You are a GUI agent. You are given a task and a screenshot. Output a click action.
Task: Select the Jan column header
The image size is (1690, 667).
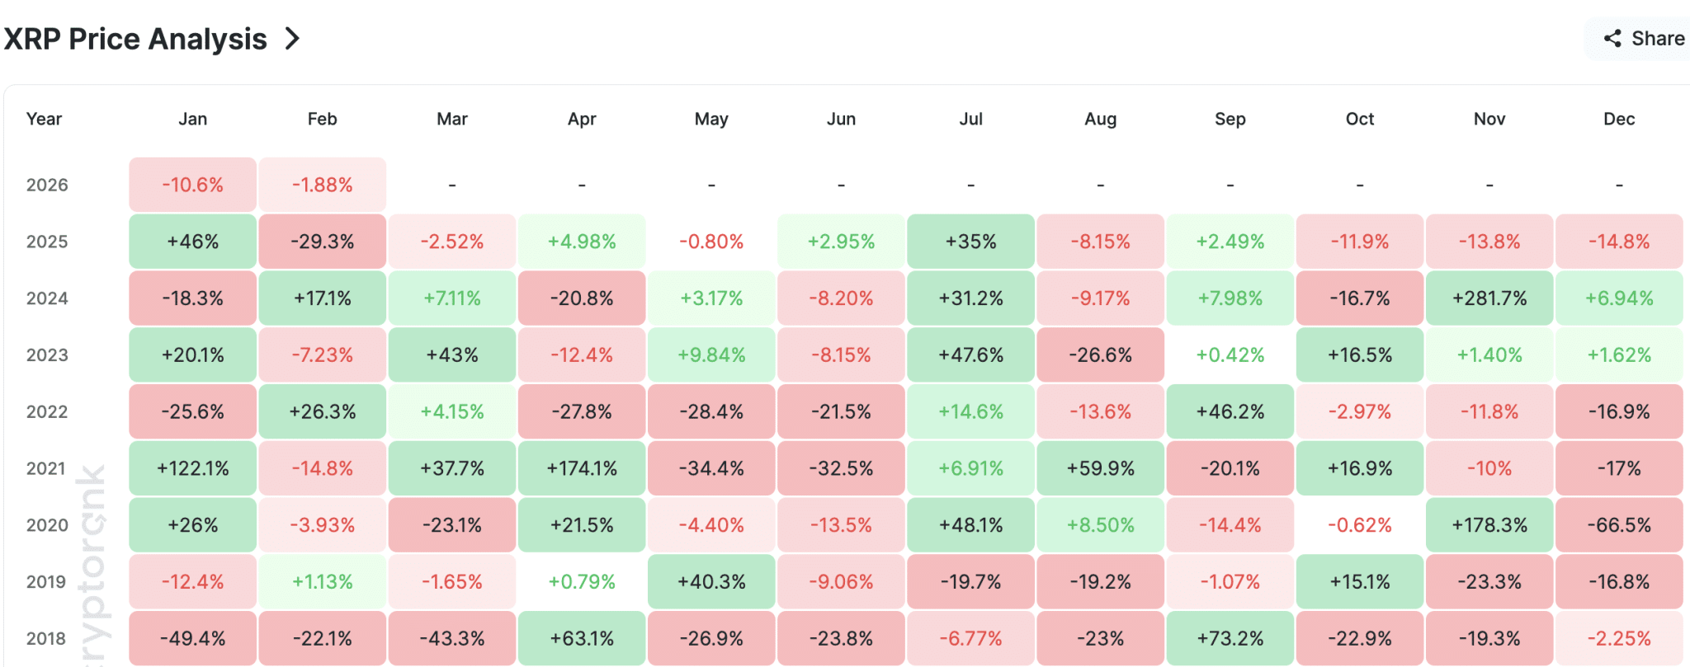click(x=191, y=119)
